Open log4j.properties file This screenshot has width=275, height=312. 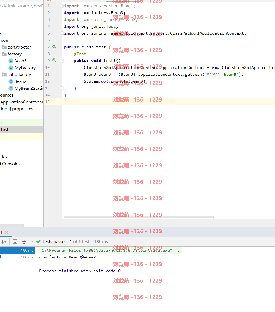pos(17,109)
